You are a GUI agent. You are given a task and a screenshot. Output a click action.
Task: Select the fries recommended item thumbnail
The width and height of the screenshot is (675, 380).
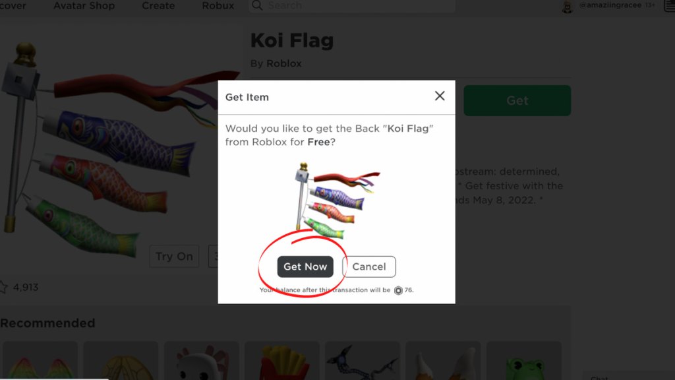282,361
